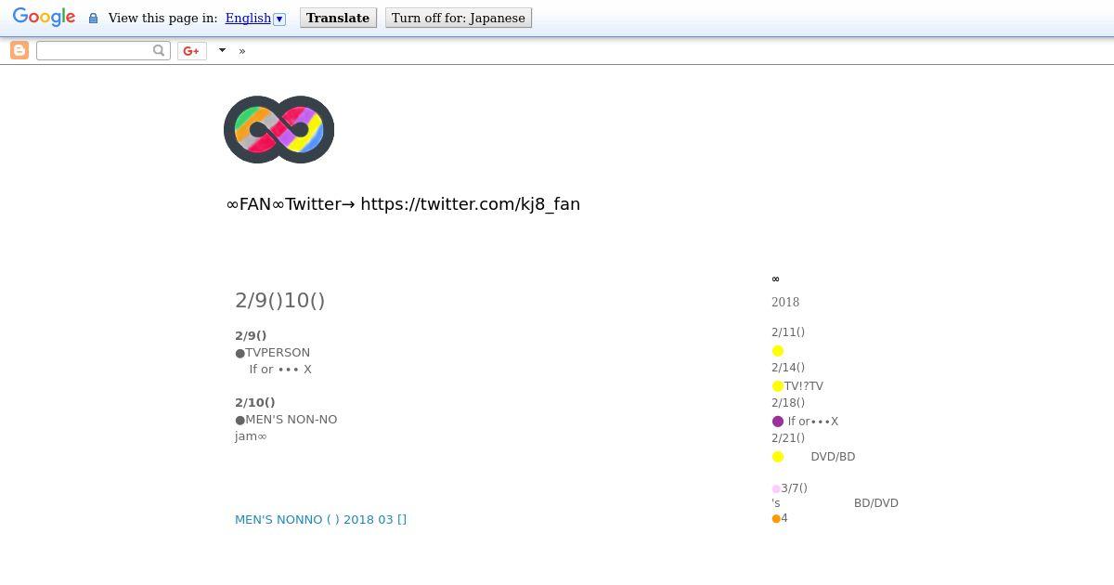Click the sidebar 2/18() date
The width and height of the screenshot is (1114, 585).
click(x=788, y=403)
